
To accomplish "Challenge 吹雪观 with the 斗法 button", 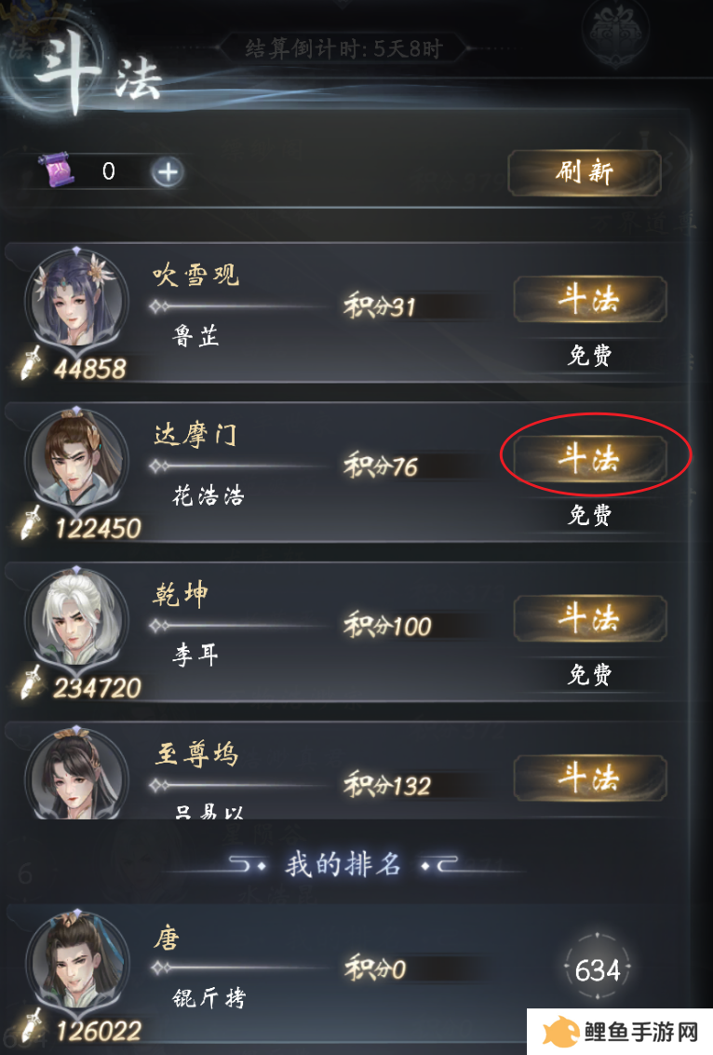I will 590,300.
